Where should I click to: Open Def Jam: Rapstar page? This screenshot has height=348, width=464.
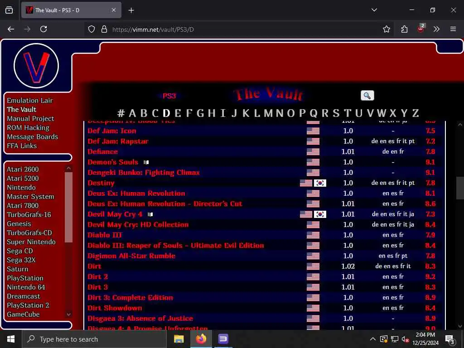tap(118, 141)
